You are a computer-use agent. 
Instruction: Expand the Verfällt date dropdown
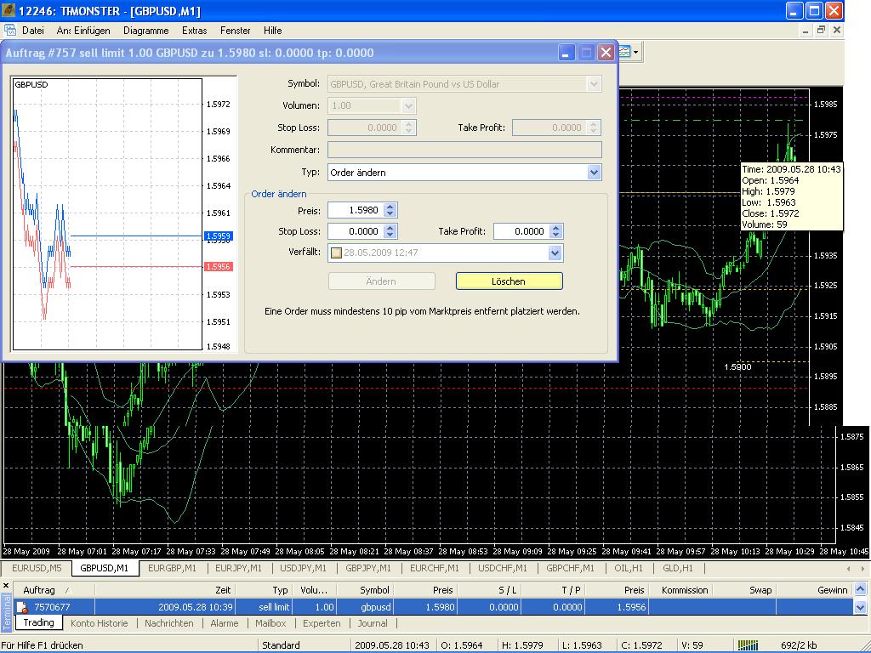click(x=555, y=253)
